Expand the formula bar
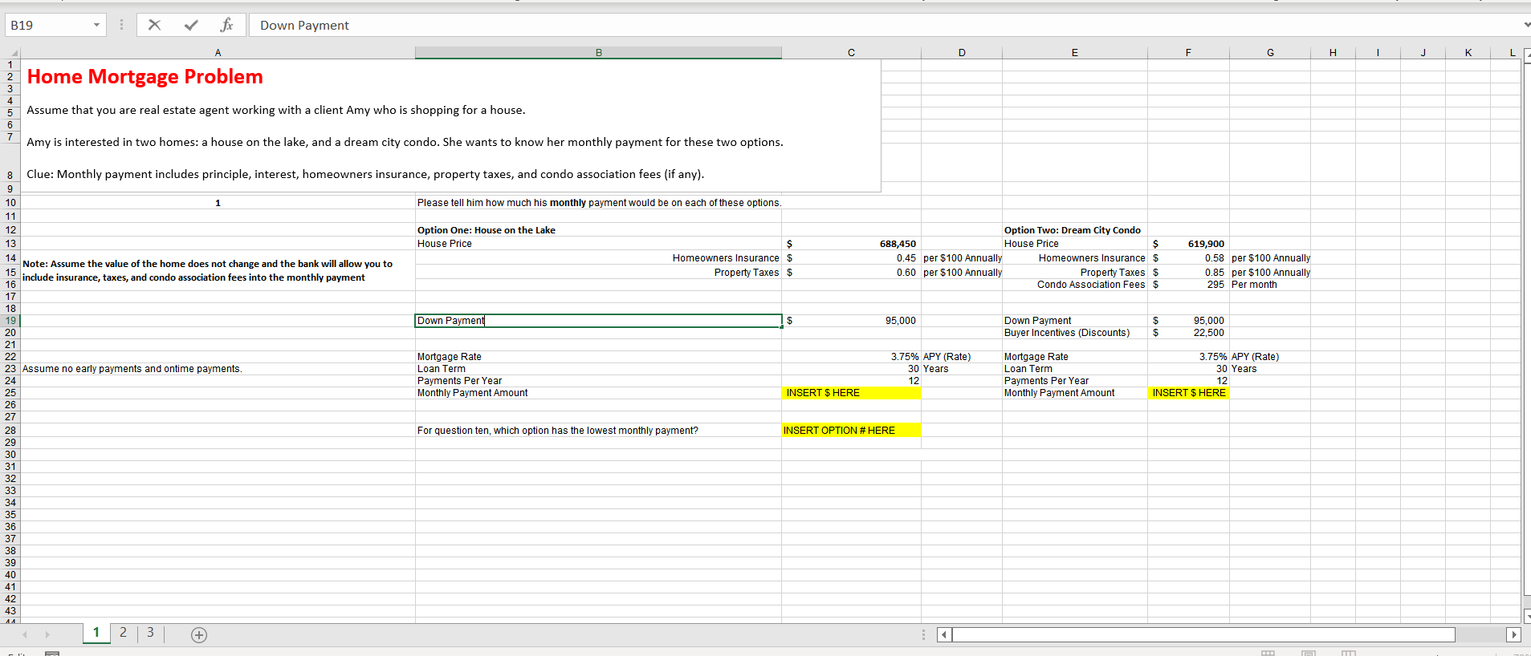Viewport: 1531px width, 656px height. [1526, 25]
